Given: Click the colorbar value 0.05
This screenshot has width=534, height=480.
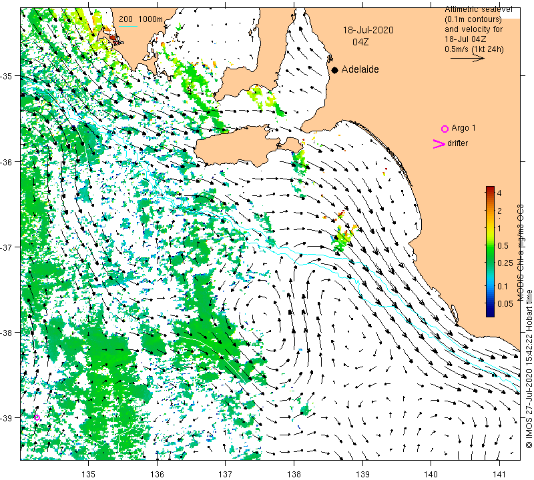Looking at the screenshot, I should coord(505,304).
